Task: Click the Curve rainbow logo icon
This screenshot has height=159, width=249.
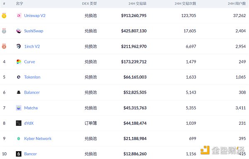Action: click(x=19, y=62)
